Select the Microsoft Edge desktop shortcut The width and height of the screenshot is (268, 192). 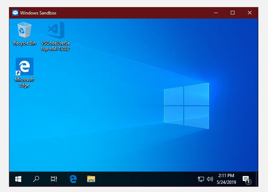pyautogui.click(x=25, y=72)
